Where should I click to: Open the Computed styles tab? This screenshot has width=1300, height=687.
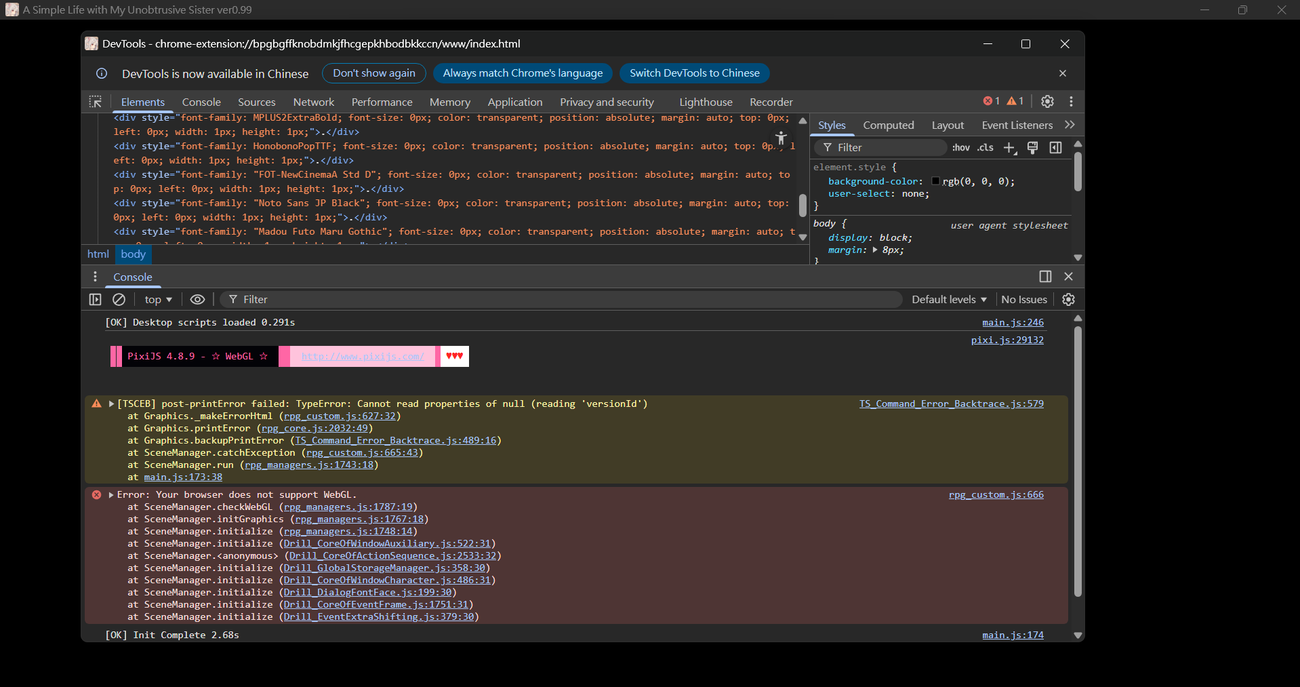(888, 125)
